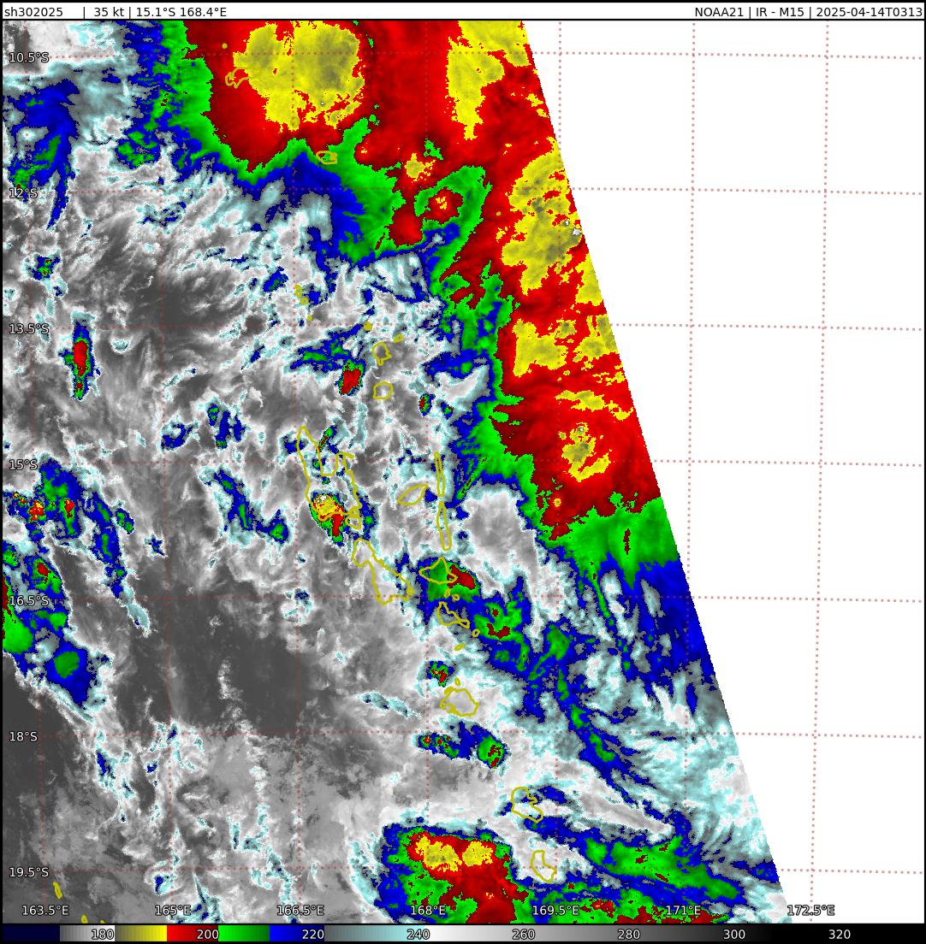The height and width of the screenshot is (944, 926).
Task: Click the 165°E longitude label
Action: (173, 910)
